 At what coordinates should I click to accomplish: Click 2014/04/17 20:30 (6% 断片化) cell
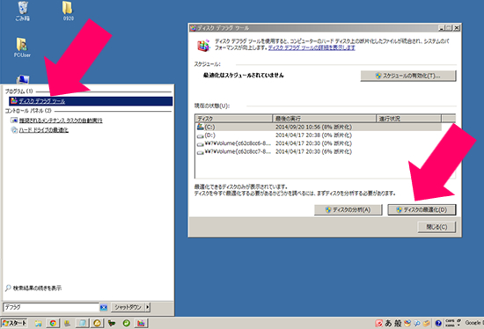(313, 151)
